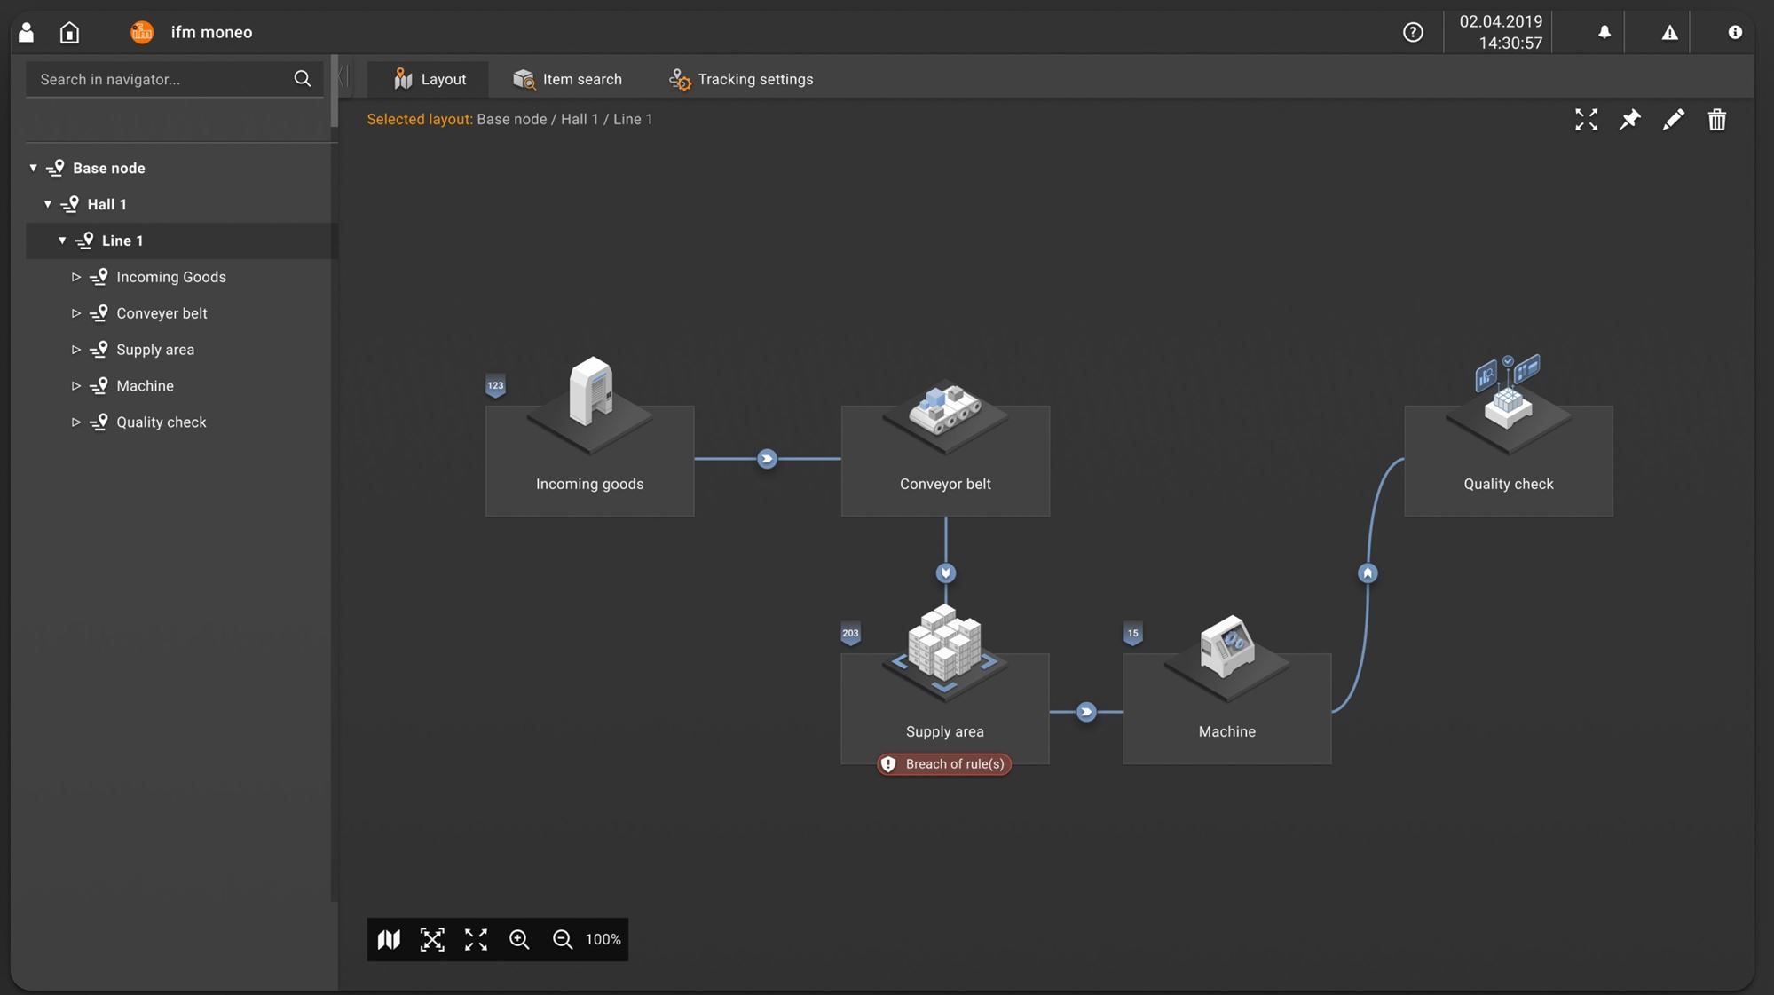Click the 100% zoom level value
The width and height of the screenshot is (1774, 995).
(603, 939)
